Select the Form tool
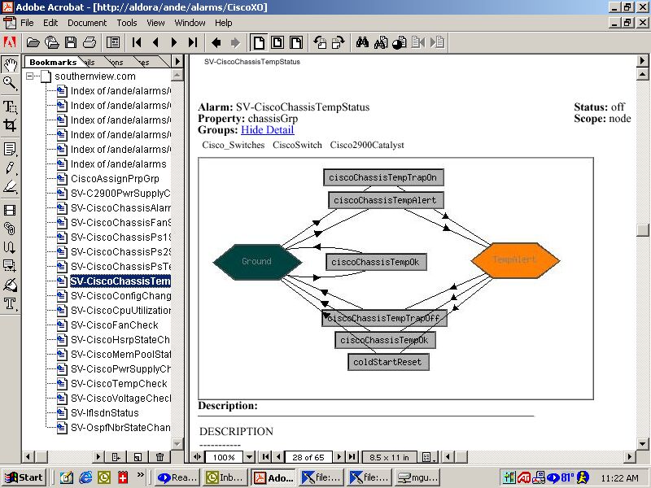 point(11,266)
